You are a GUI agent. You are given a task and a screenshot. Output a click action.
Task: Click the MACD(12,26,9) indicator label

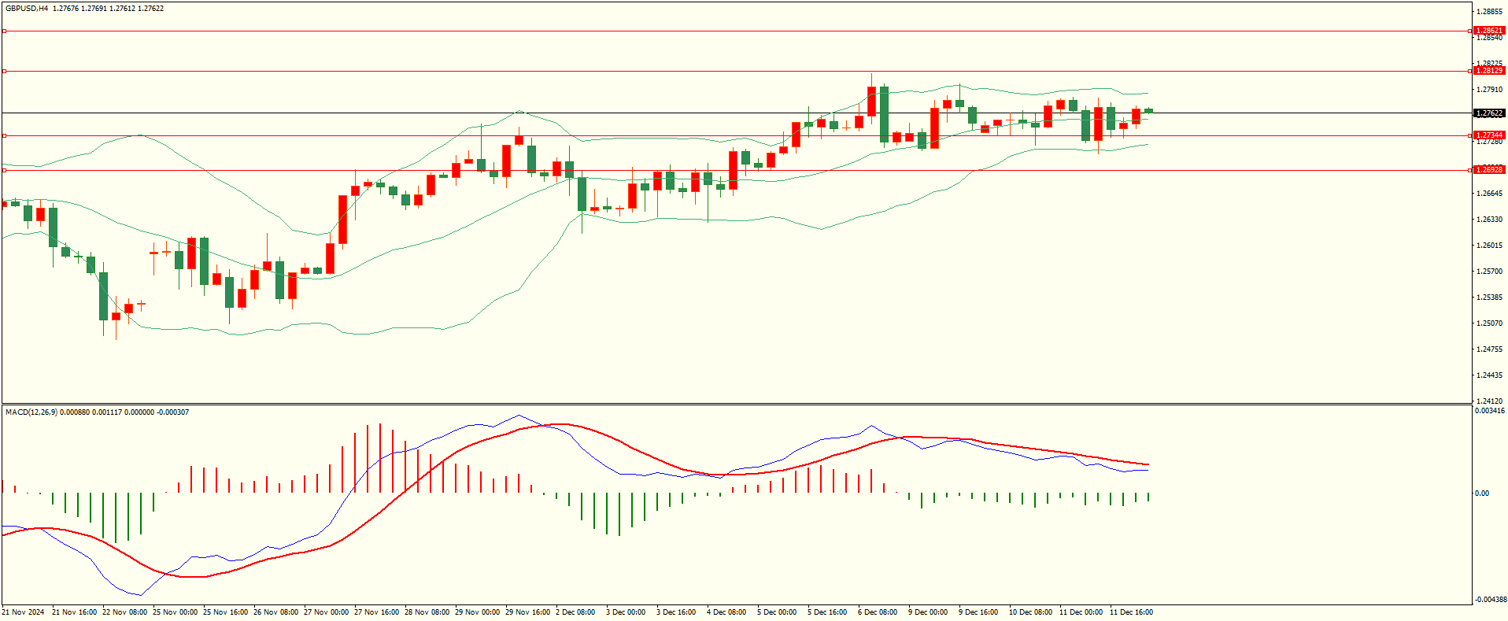31,412
